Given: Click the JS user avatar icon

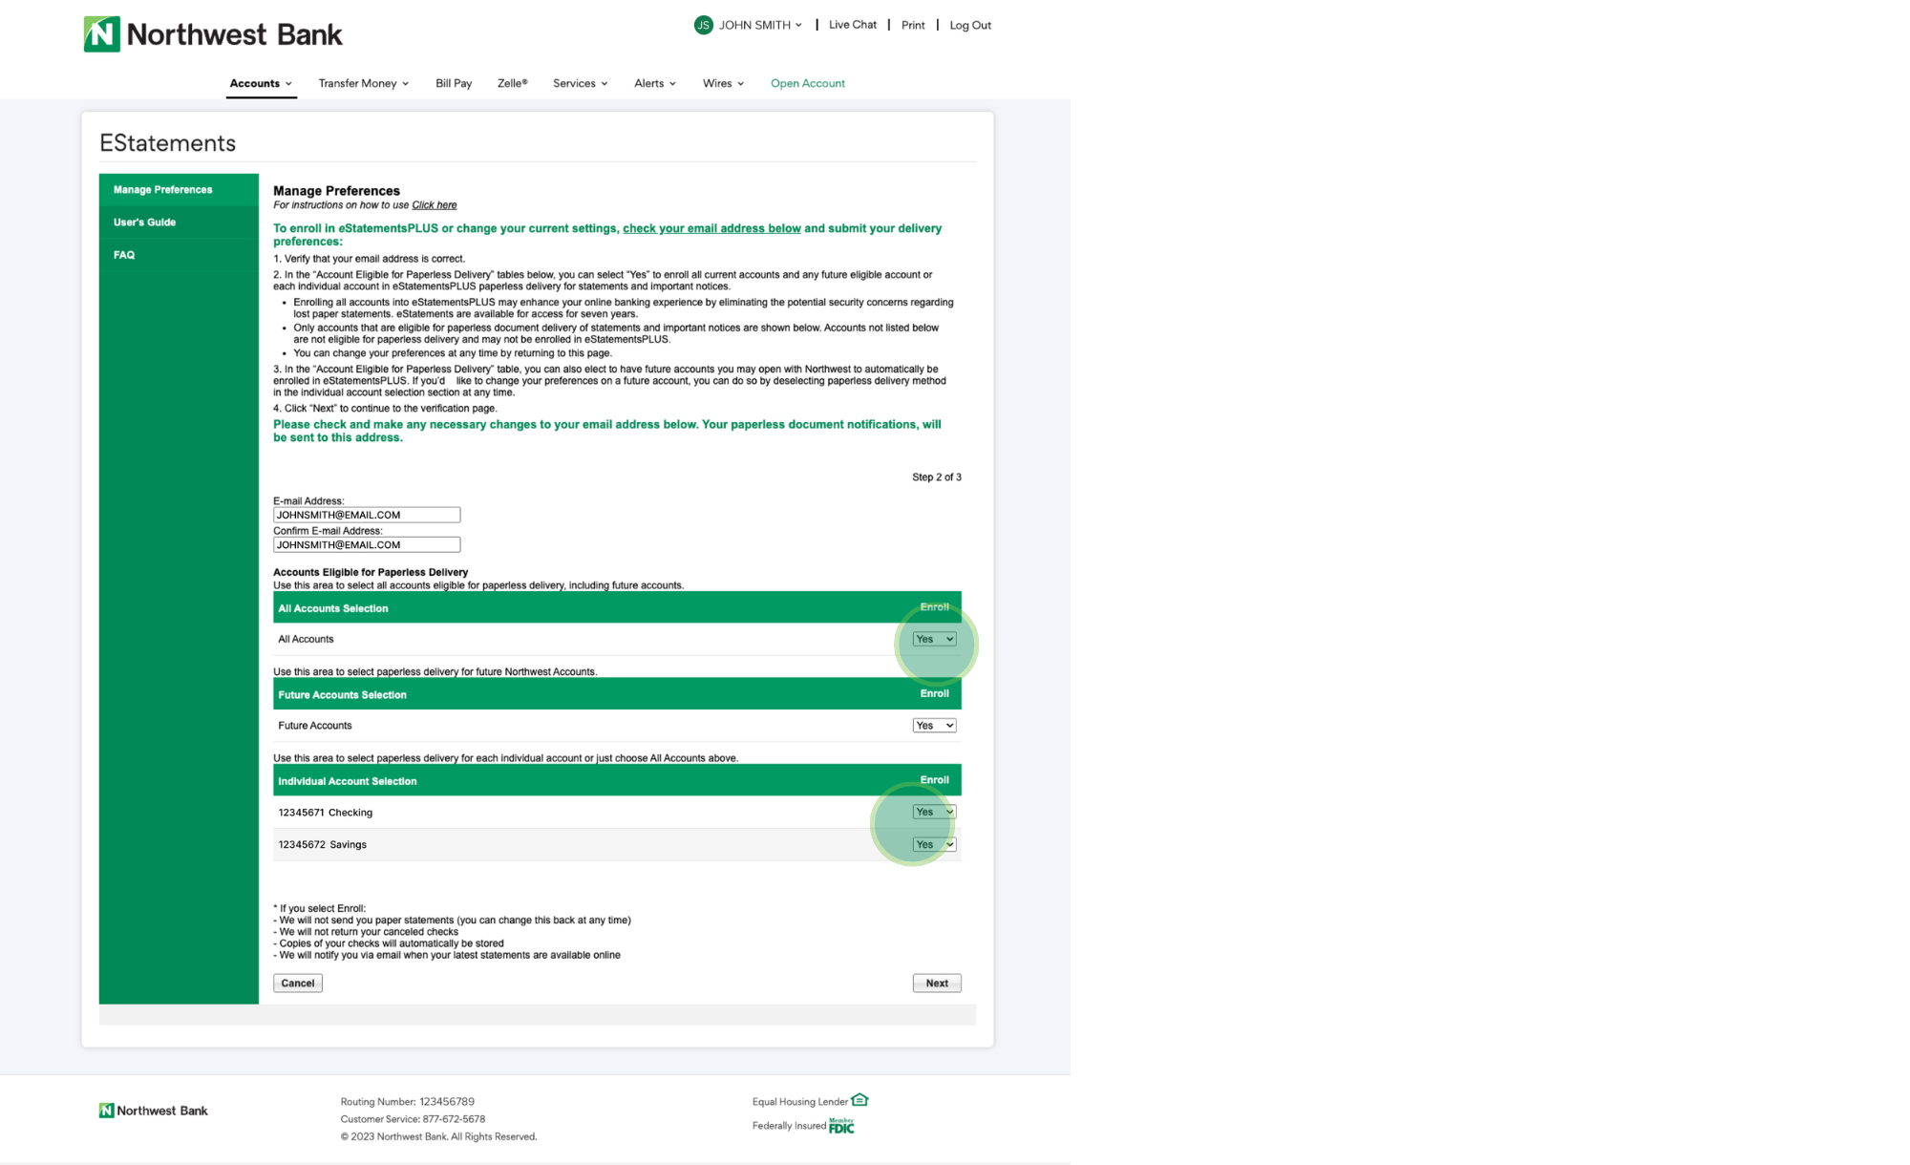Looking at the screenshot, I should [x=703, y=25].
